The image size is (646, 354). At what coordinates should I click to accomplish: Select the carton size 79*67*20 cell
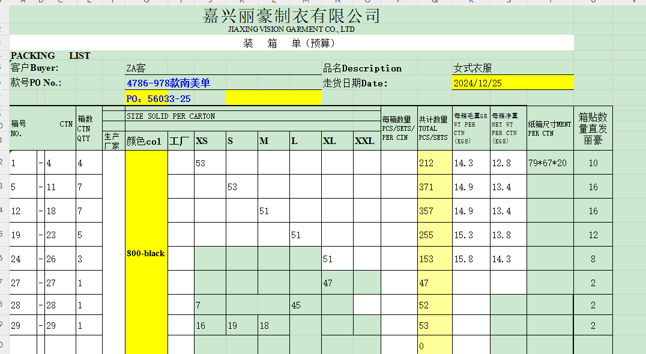pyautogui.click(x=549, y=163)
